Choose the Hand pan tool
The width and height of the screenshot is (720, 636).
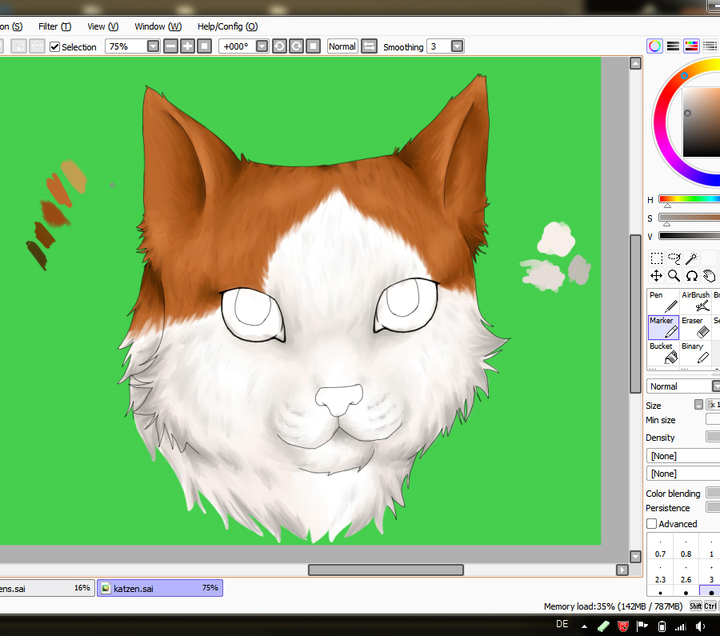click(709, 276)
